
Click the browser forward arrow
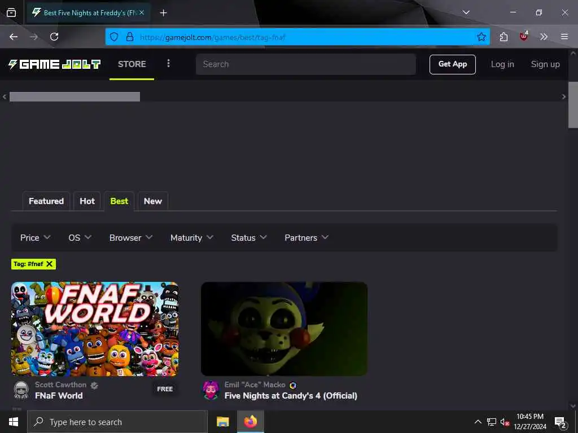click(x=34, y=37)
